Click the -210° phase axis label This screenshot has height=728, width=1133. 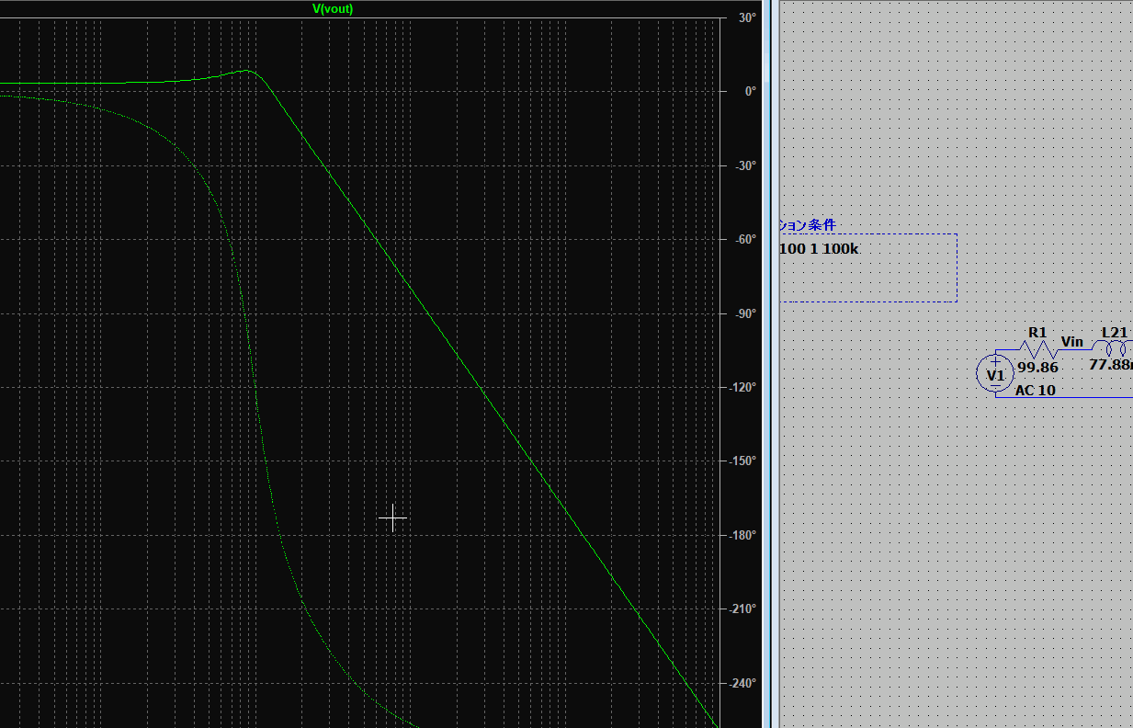[x=742, y=609]
